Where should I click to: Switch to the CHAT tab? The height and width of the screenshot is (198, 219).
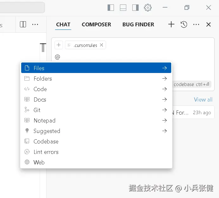click(x=63, y=24)
